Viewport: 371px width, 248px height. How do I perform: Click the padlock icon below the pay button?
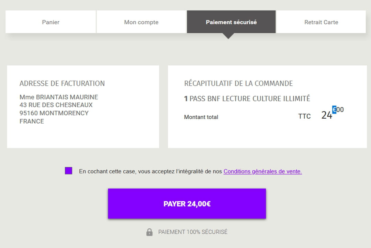point(149,232)
